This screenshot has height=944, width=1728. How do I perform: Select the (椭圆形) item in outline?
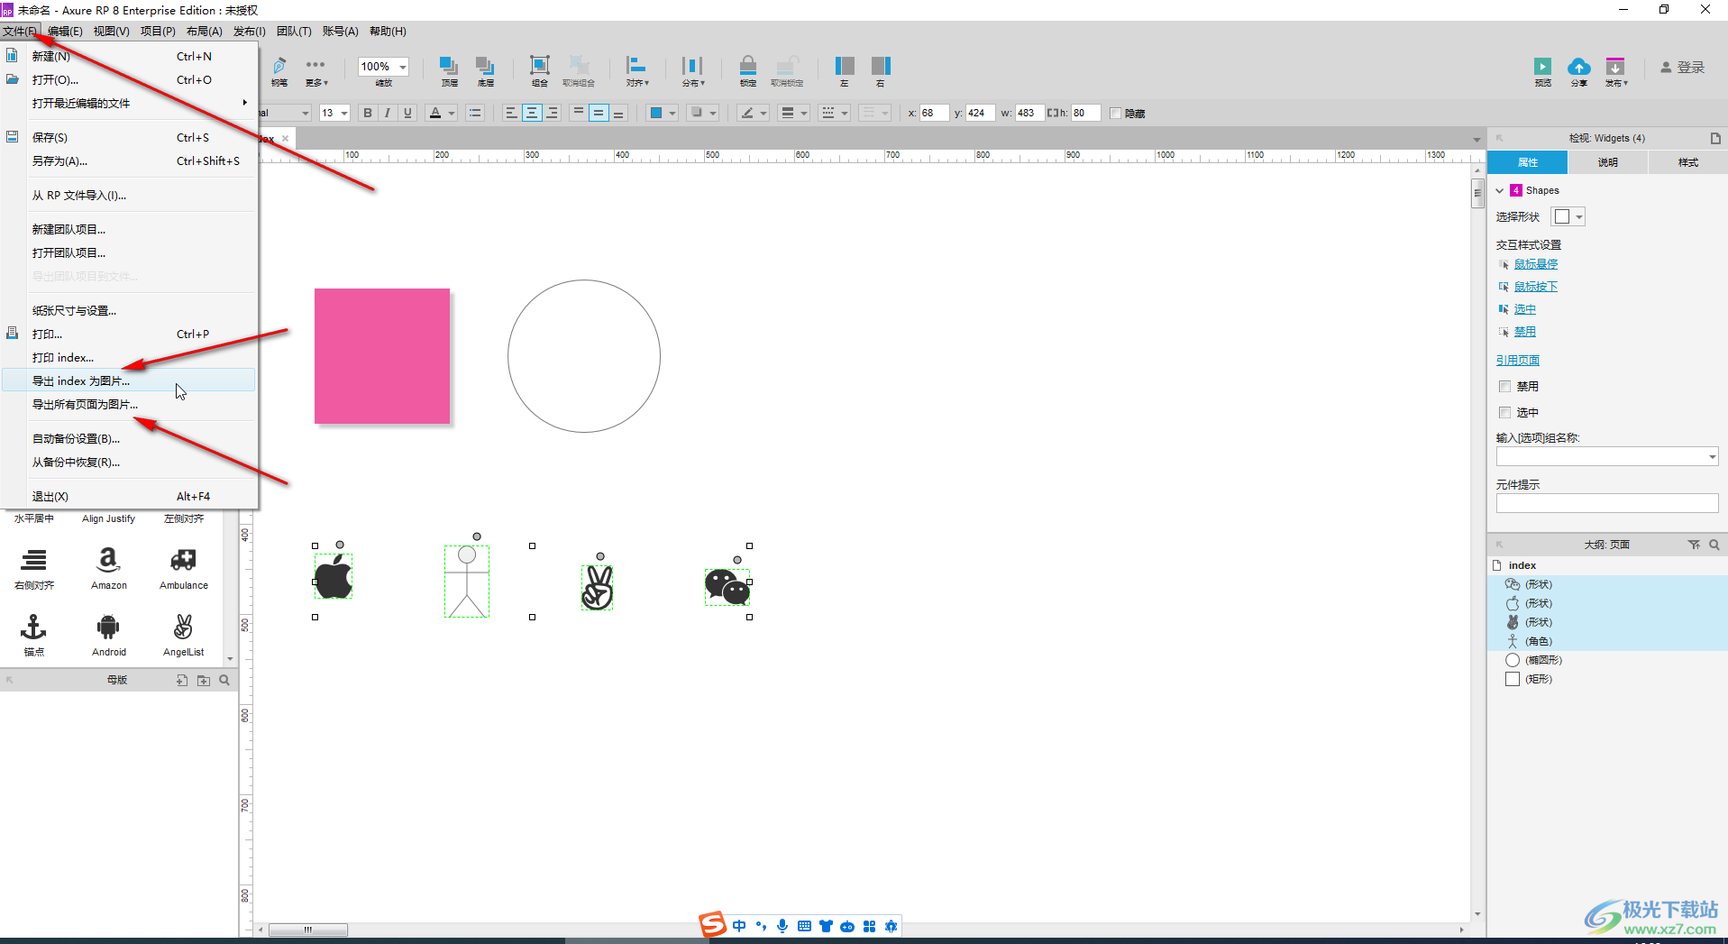click(1607, 660)
